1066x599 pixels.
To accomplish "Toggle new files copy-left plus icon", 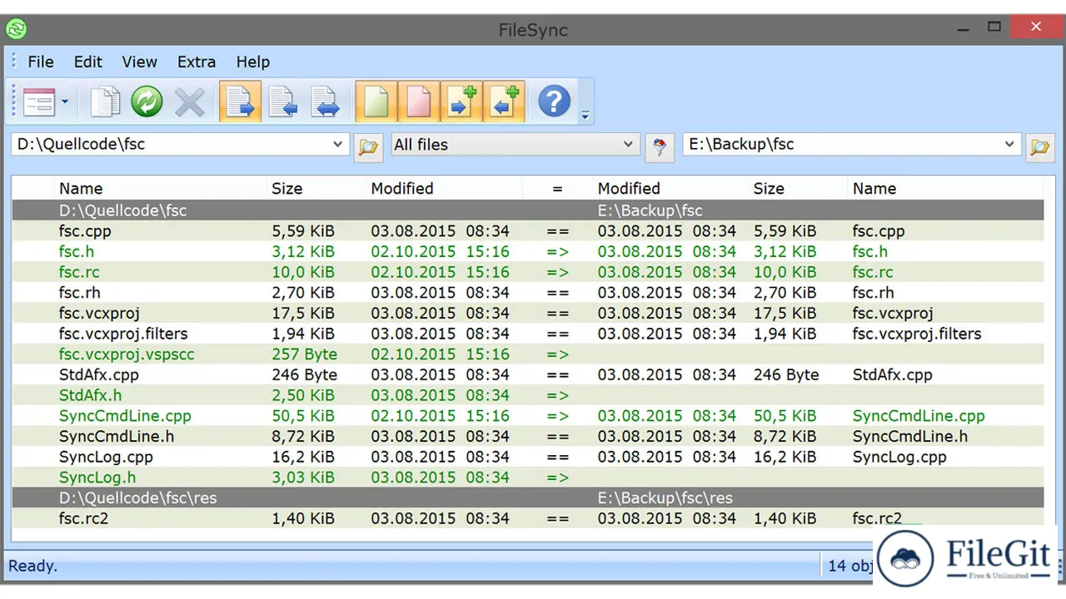I will click(504, 101).
